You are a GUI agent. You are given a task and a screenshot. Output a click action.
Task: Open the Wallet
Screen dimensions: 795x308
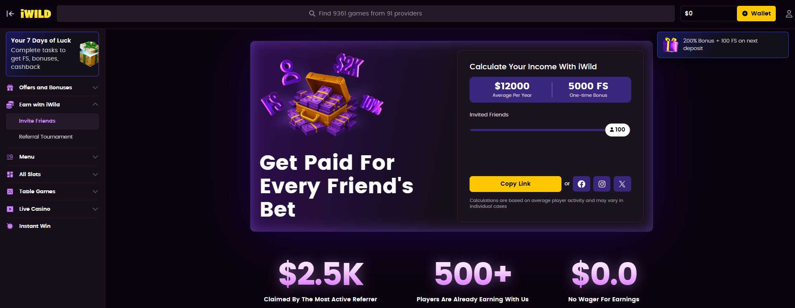[x=756, y=14]
